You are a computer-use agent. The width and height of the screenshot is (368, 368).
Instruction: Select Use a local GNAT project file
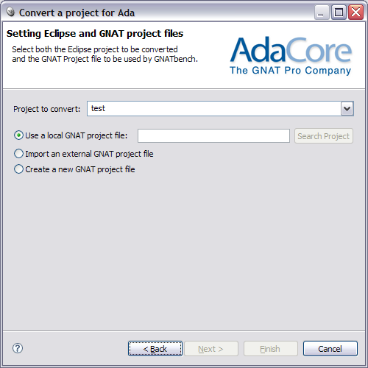click(71, 135)
